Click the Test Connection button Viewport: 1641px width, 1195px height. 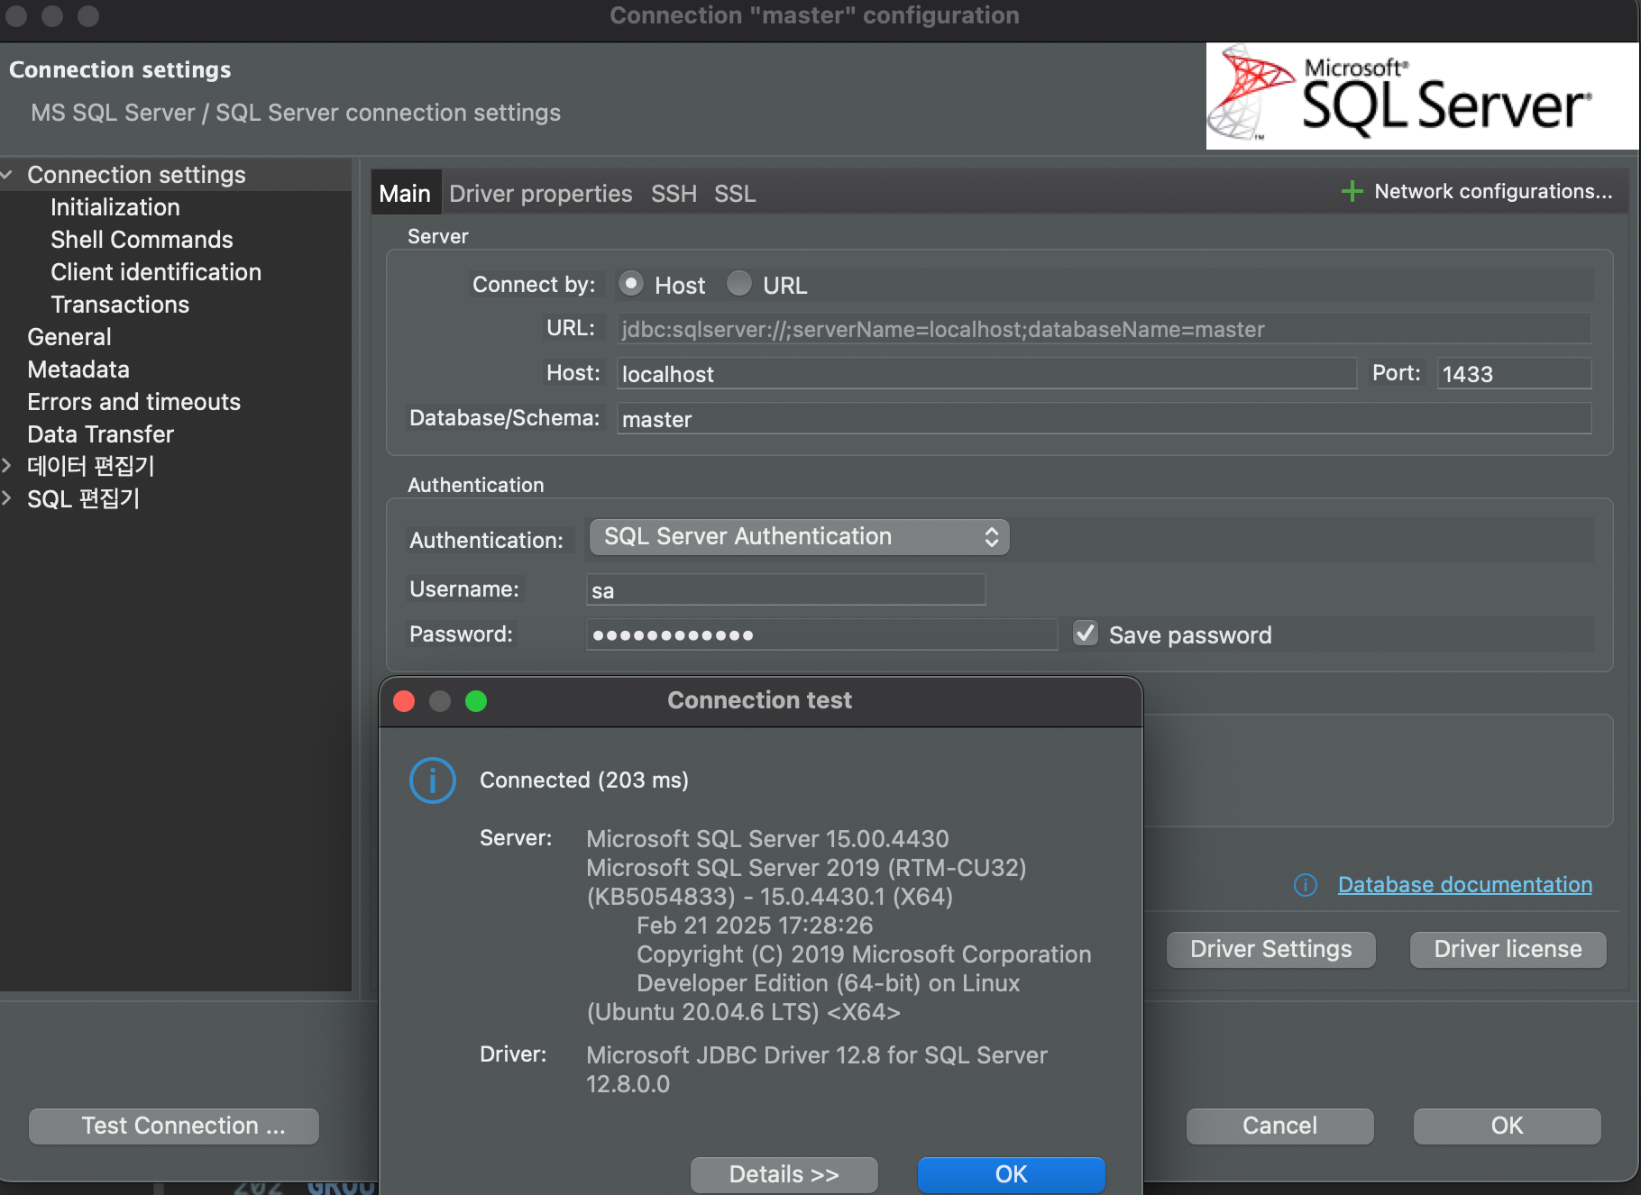pyautogui.click(x=174, y=1127)
